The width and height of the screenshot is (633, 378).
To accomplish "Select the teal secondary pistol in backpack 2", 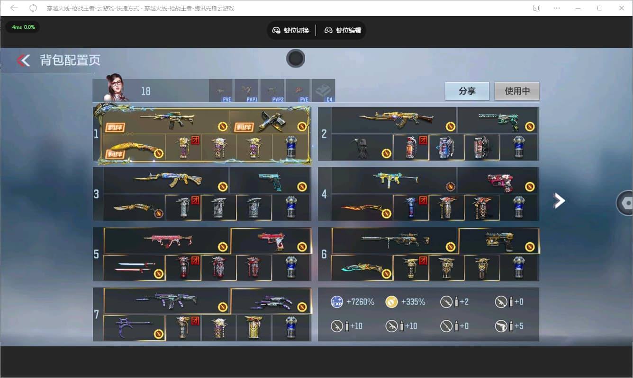I will pos(498,120).
